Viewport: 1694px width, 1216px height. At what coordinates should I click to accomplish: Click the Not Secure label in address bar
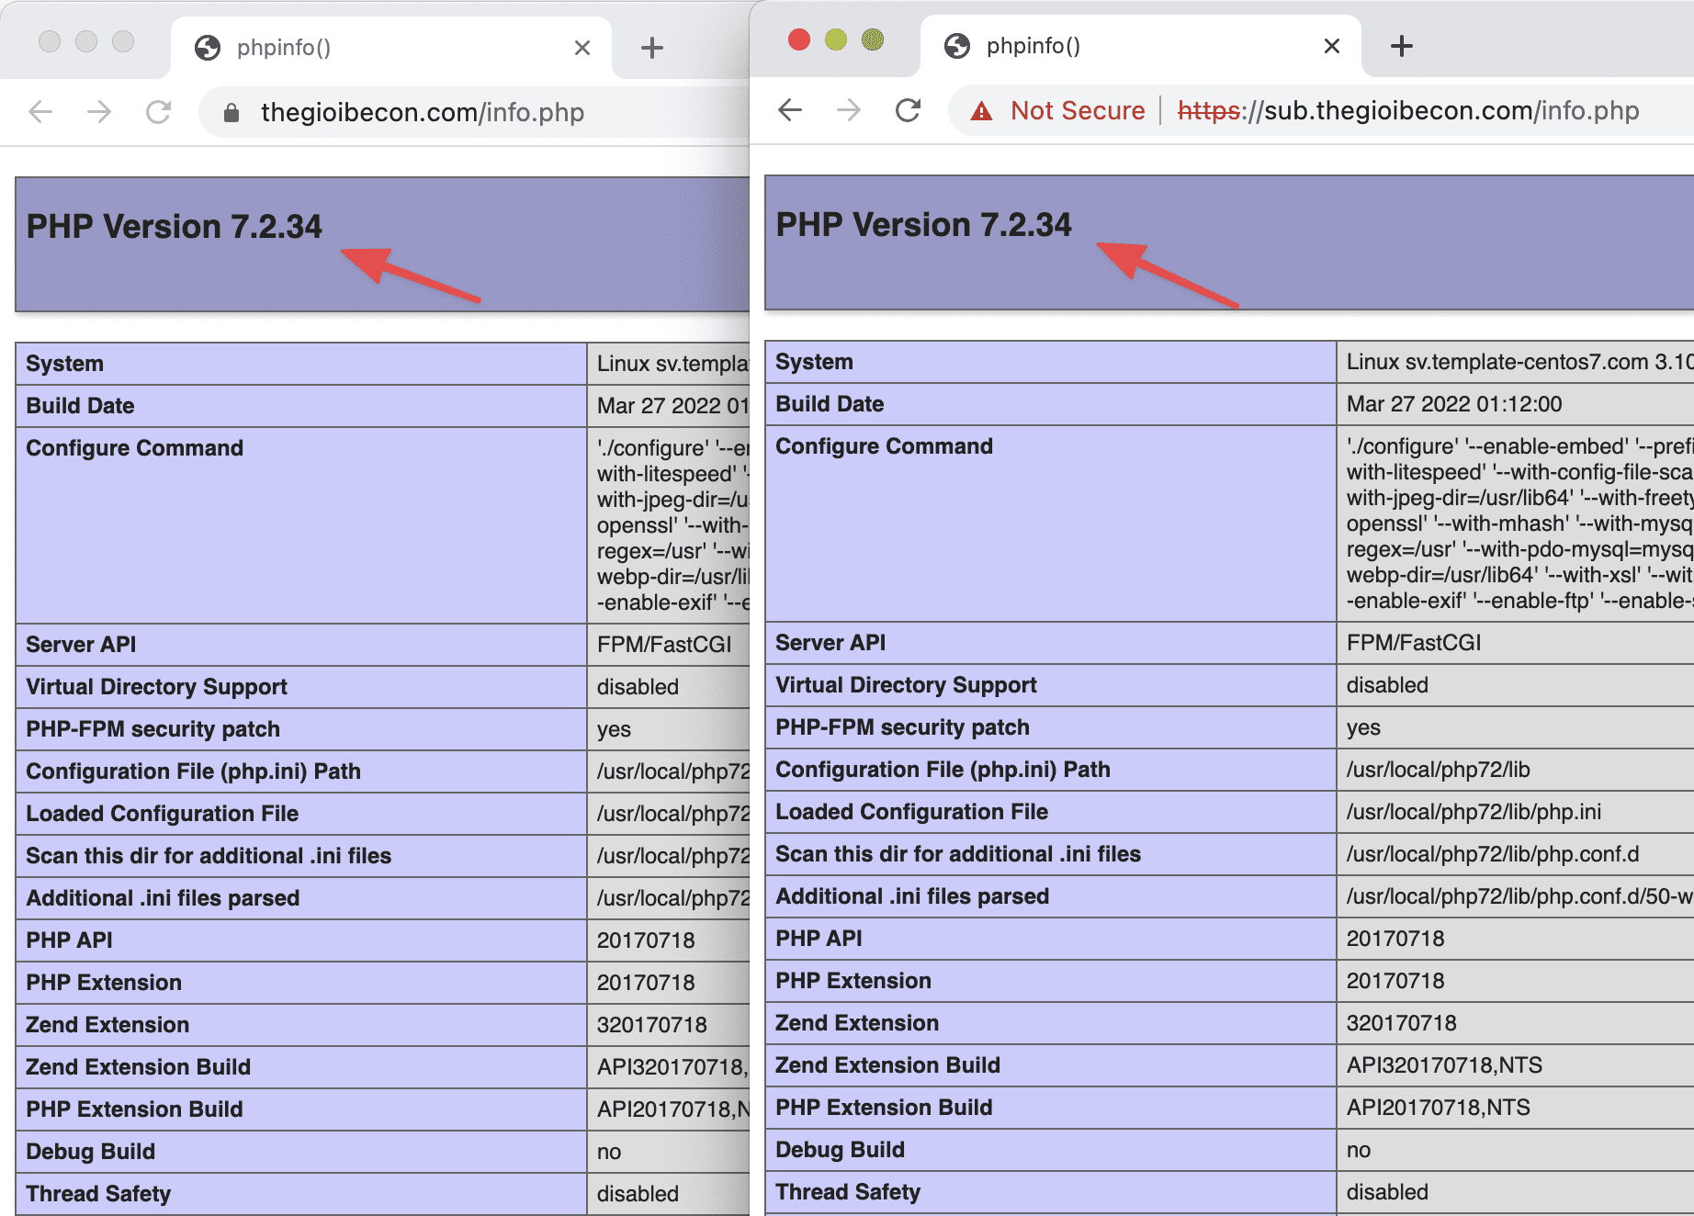[x=1078, y=111]
